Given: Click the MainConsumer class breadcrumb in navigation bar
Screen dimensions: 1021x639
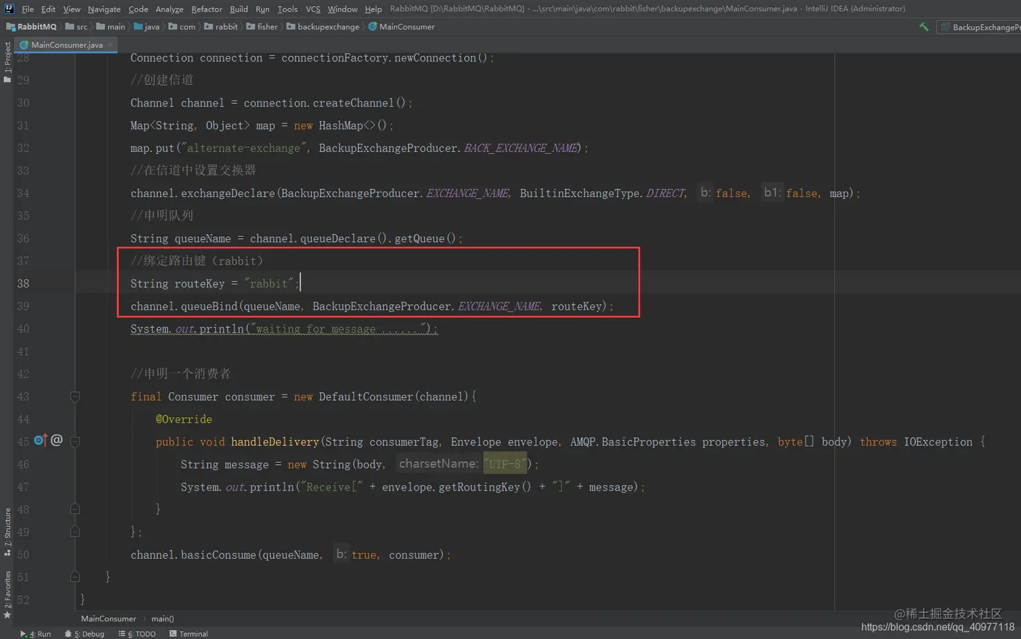Looking at the screenshot, I should [401, 27].
